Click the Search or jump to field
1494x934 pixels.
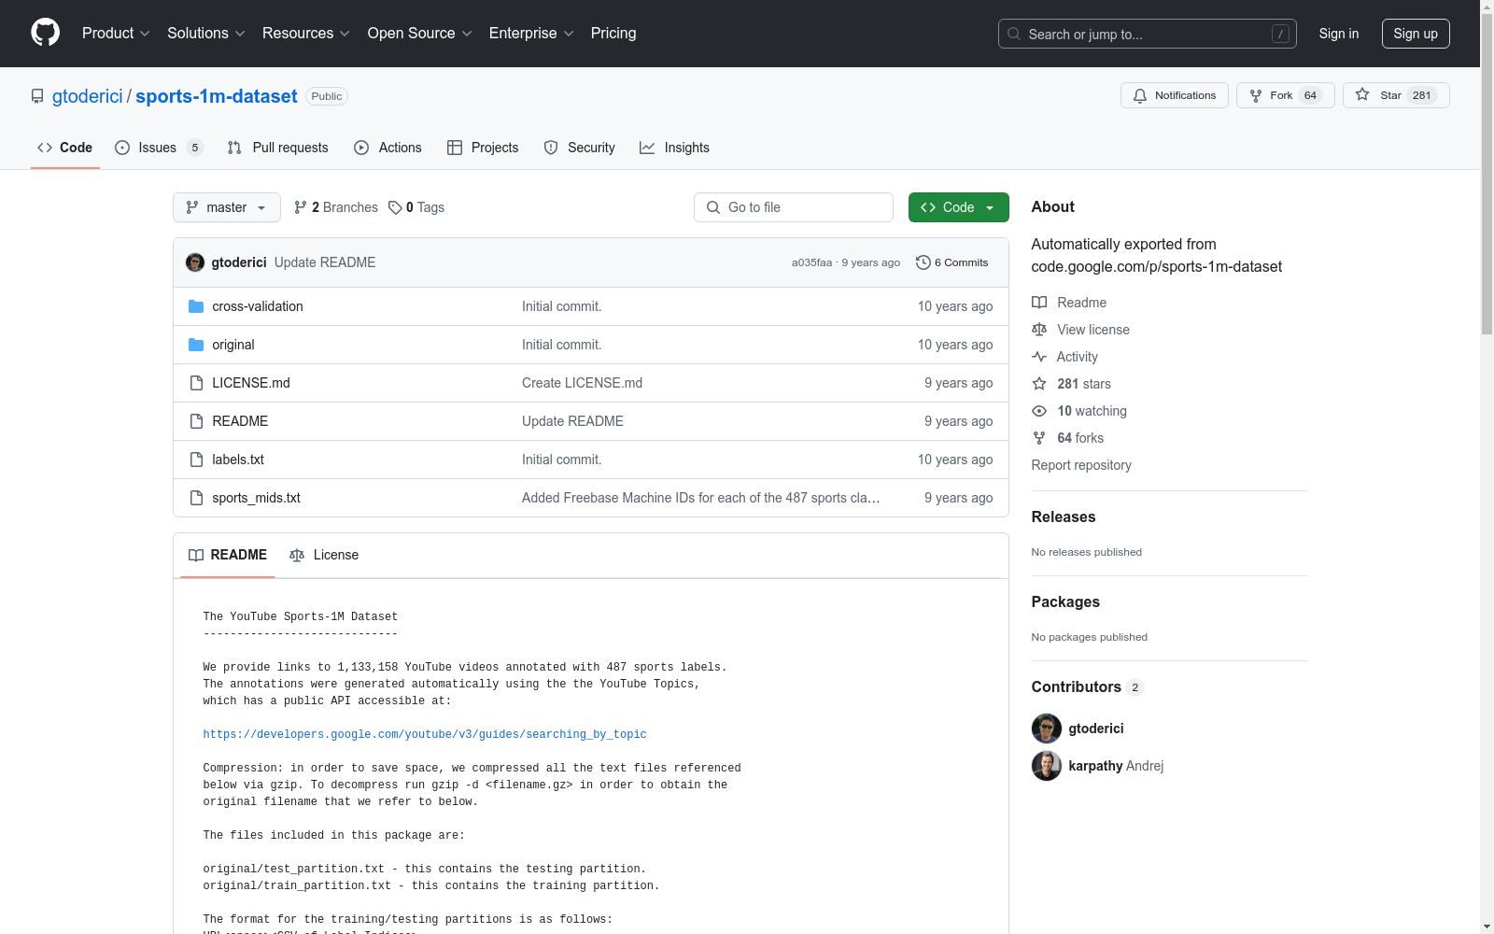coord(1148,34)
